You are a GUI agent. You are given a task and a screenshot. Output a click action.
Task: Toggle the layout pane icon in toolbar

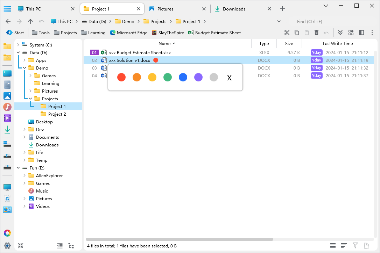361,32
